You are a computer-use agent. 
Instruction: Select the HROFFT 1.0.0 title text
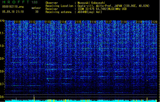(x=20, y=2)
